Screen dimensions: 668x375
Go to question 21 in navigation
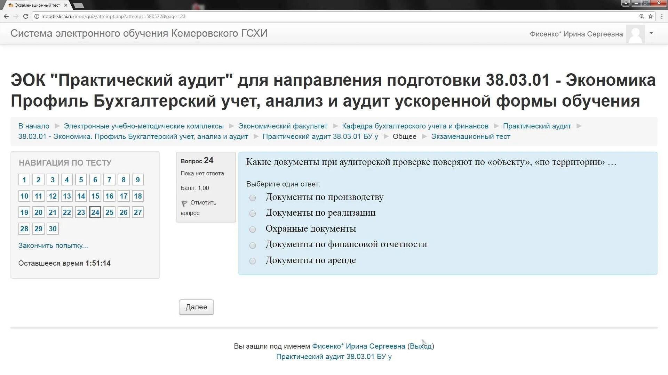pyautogui.click(x=53, y=212)
